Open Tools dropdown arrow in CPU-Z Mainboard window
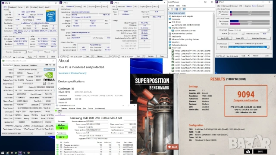Viewport: 276px width, 155px height. [x=93, y=56]
